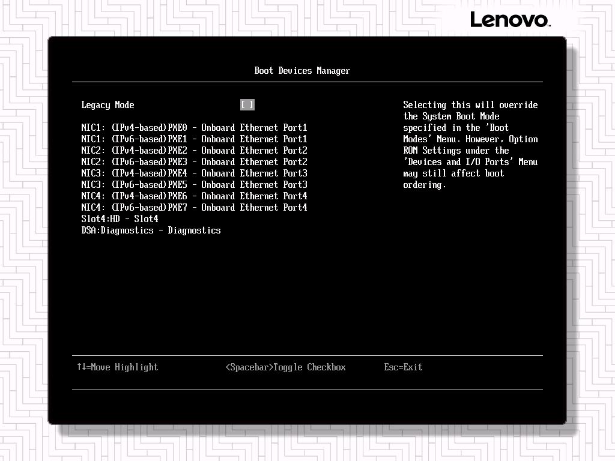Click the up/down arrow symbols in footer

81,367
